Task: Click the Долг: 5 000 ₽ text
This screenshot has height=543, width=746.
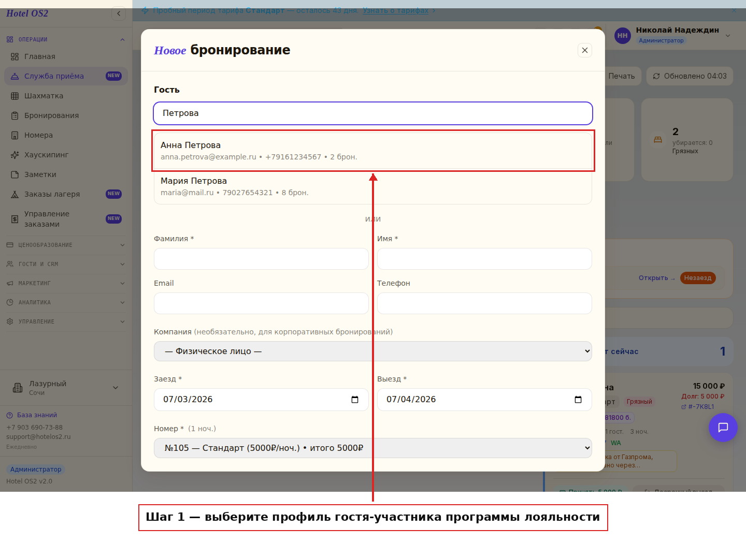Action: tap(703, 397)
